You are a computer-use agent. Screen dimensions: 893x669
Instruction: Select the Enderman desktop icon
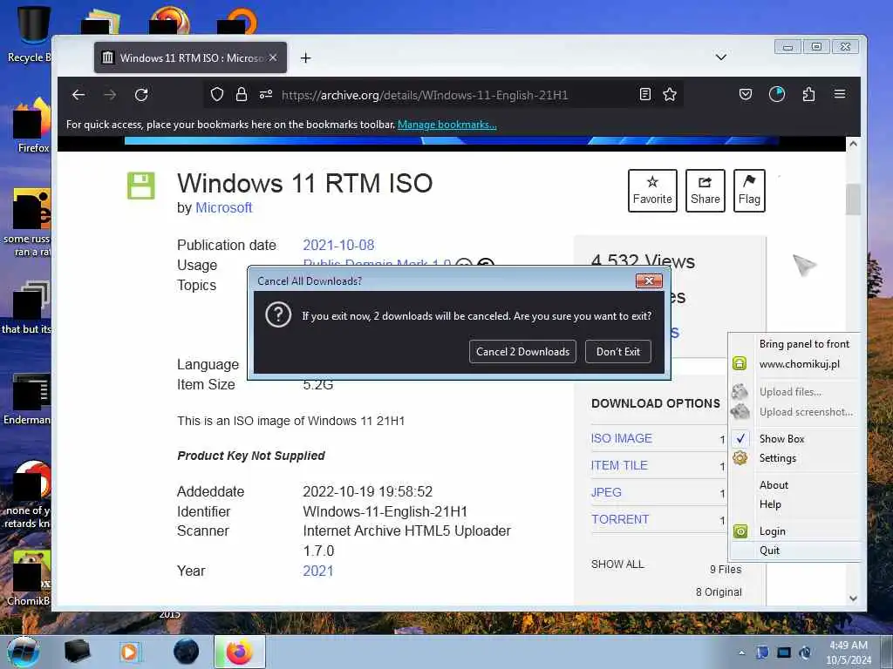pos(27,400)
